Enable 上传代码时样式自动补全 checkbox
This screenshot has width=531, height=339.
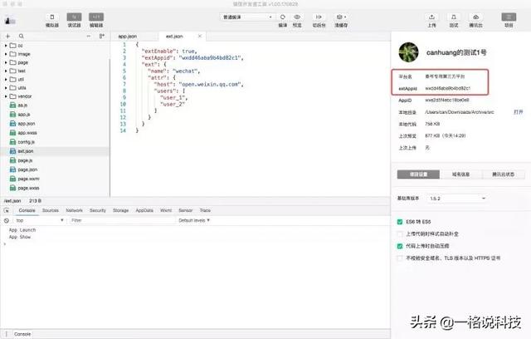[401, 234]
